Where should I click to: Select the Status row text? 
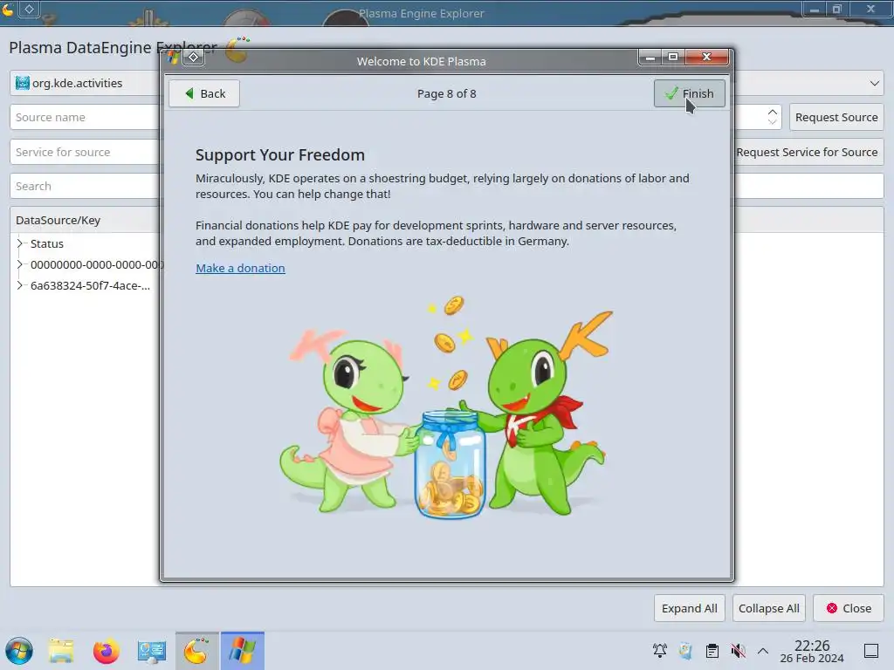pos(47,243)
